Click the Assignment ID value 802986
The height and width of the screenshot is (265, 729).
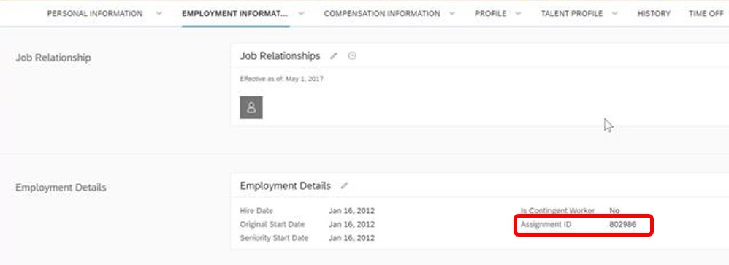coord(622,225)
